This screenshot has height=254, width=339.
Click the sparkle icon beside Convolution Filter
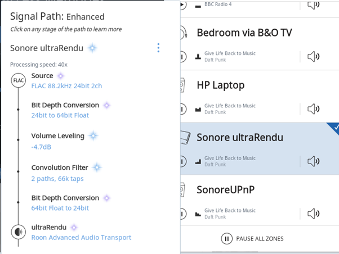pos(97,167)
